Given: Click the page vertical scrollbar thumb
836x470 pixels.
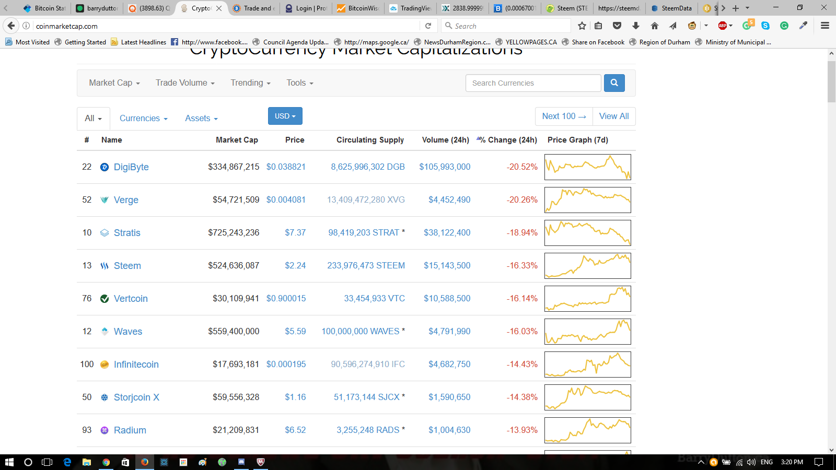Looking at the screenshot, I should pos(831,81).
